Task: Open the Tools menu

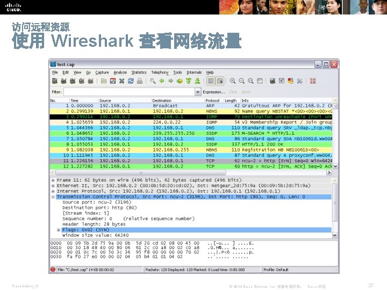Action: (177, 73)
